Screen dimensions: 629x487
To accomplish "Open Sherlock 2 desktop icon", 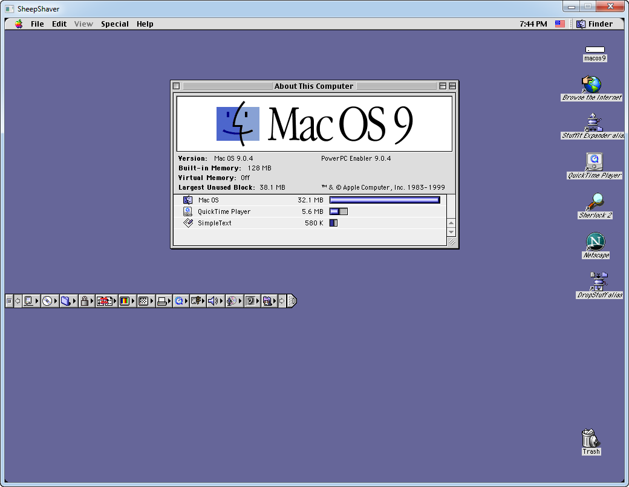I will [594, 202].
